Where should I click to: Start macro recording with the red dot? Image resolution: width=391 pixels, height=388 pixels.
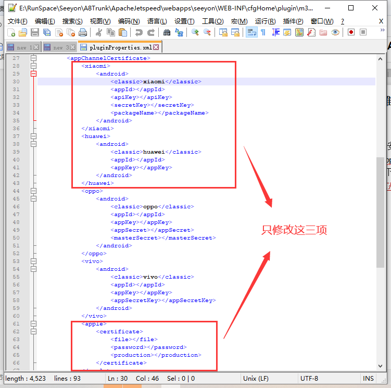point(351,32)
